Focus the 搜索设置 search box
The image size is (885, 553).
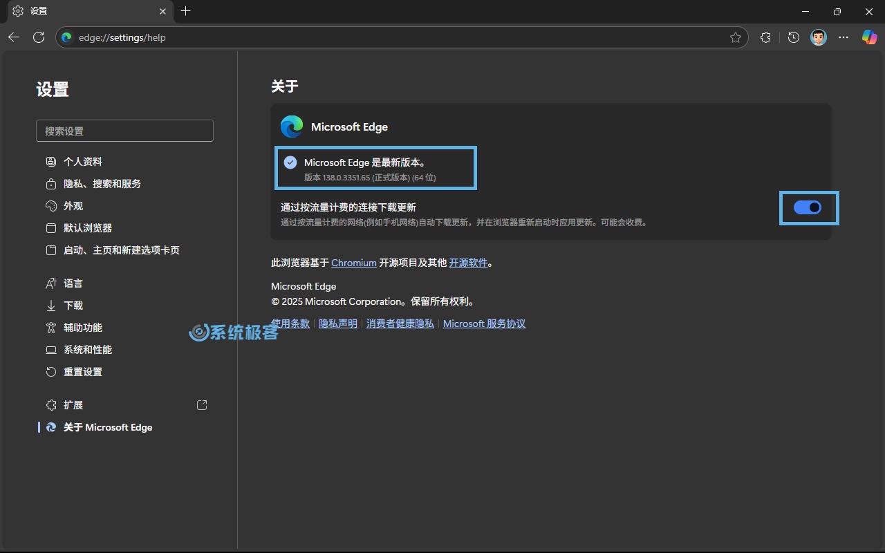click(x=124, y=131)
